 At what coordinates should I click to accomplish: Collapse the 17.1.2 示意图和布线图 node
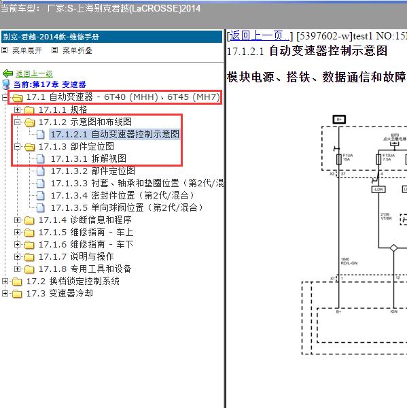pos(17,122)
